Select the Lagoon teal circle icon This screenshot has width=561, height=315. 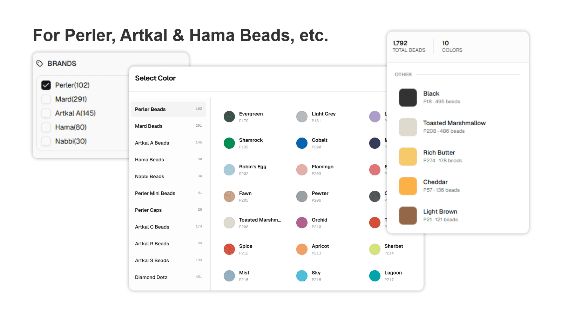374,276
